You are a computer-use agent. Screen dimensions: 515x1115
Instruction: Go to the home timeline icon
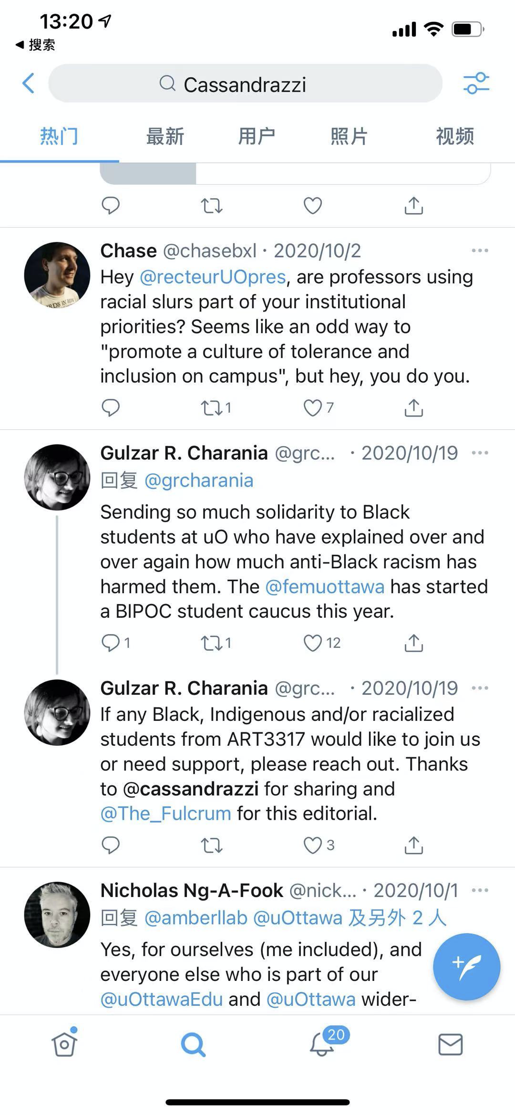pos(64,1045)
